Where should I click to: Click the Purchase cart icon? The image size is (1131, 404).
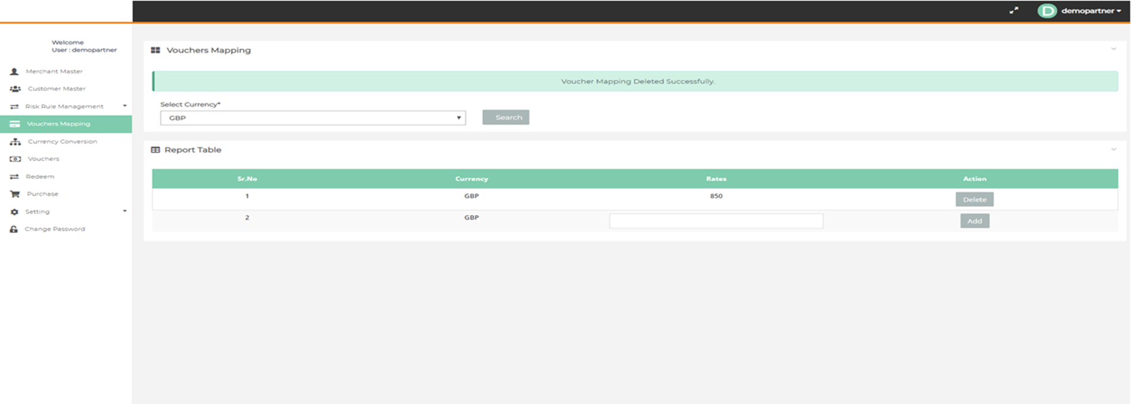[15, 194]
